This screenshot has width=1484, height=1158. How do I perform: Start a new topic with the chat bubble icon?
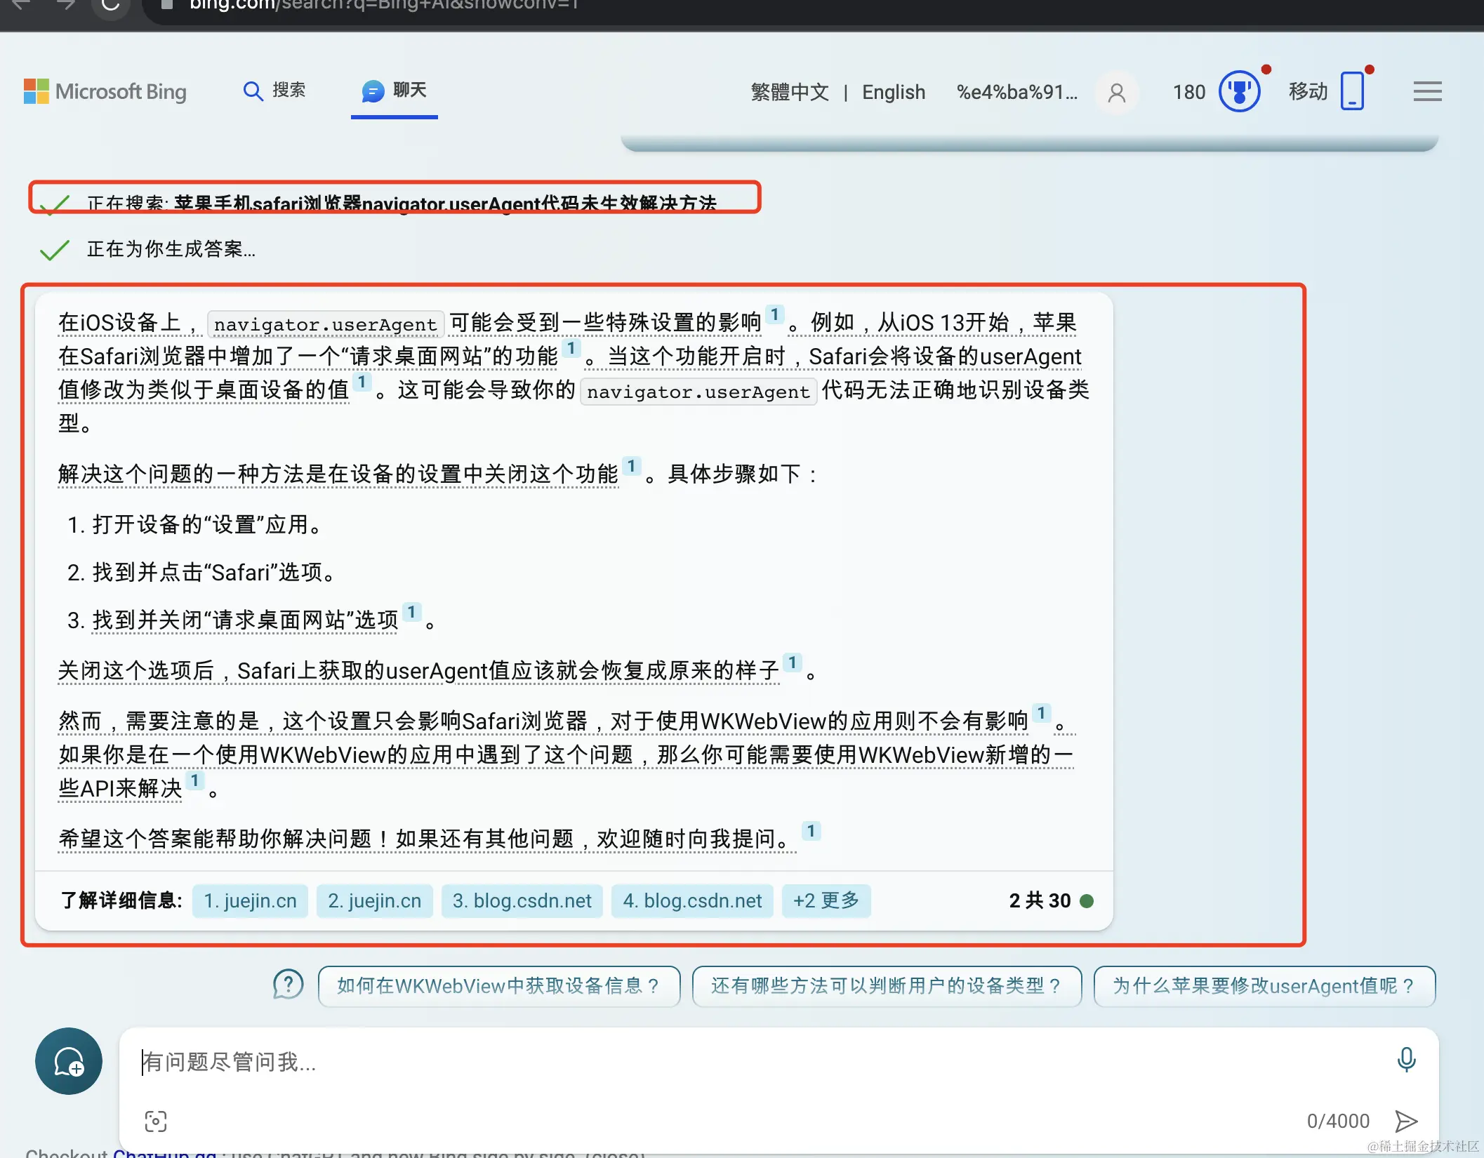68,1062
